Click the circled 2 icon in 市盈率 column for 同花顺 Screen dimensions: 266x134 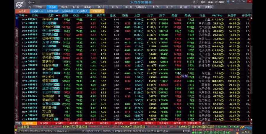tap(238, 23)
